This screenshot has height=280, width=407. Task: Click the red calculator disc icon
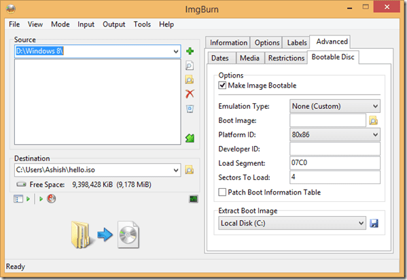pos(52,198)
